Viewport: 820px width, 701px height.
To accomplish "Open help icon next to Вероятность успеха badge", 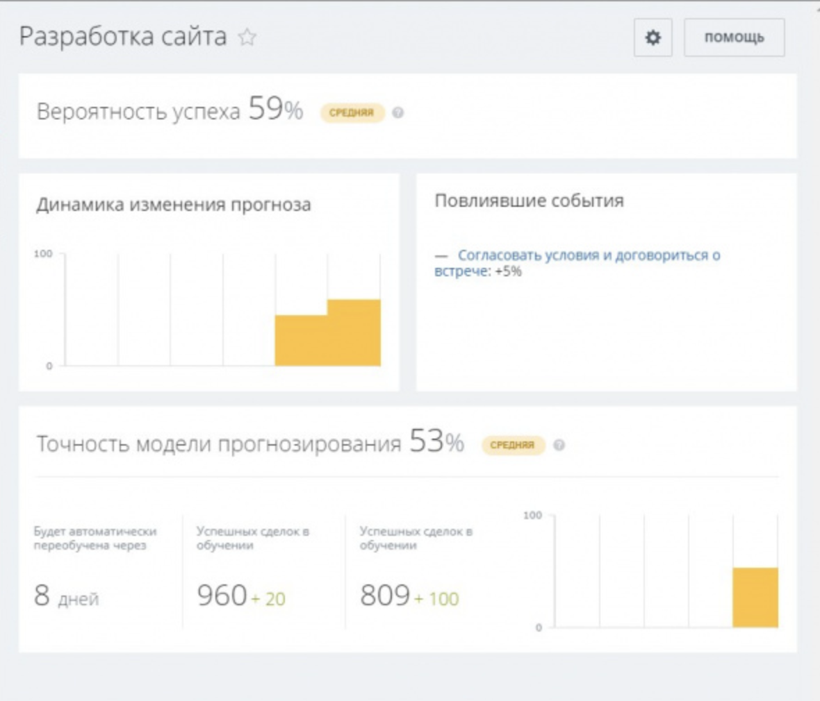I will click(398, 112).
